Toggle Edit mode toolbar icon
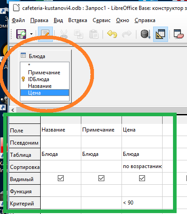The height and width of the screenshot is (214, 187). [45, 34]
